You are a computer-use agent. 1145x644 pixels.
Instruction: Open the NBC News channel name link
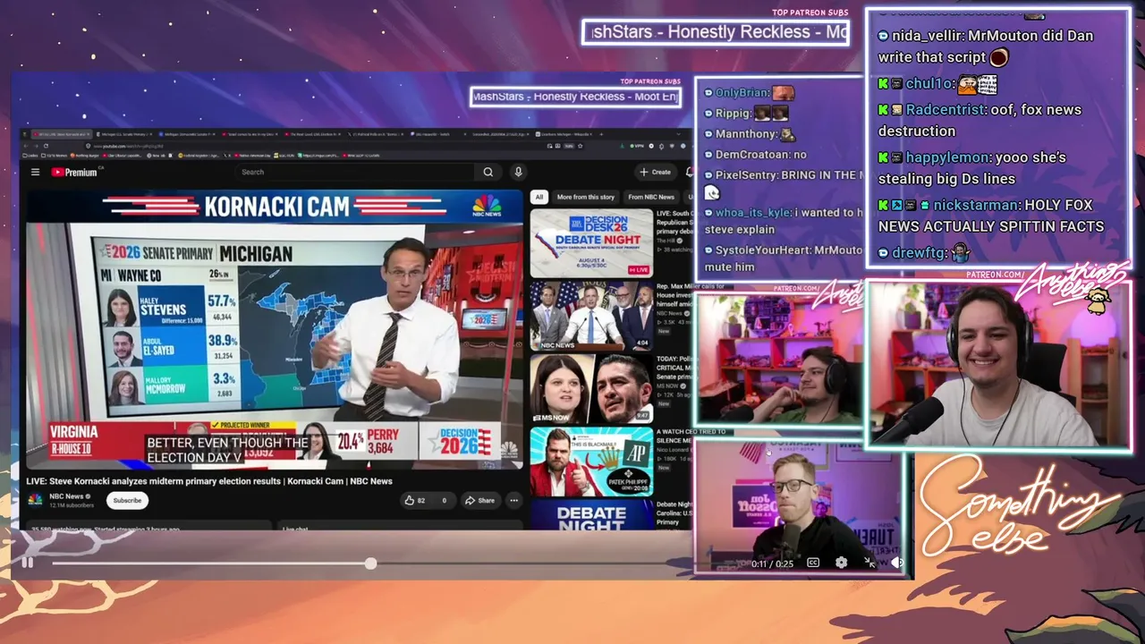click(66, 496)
